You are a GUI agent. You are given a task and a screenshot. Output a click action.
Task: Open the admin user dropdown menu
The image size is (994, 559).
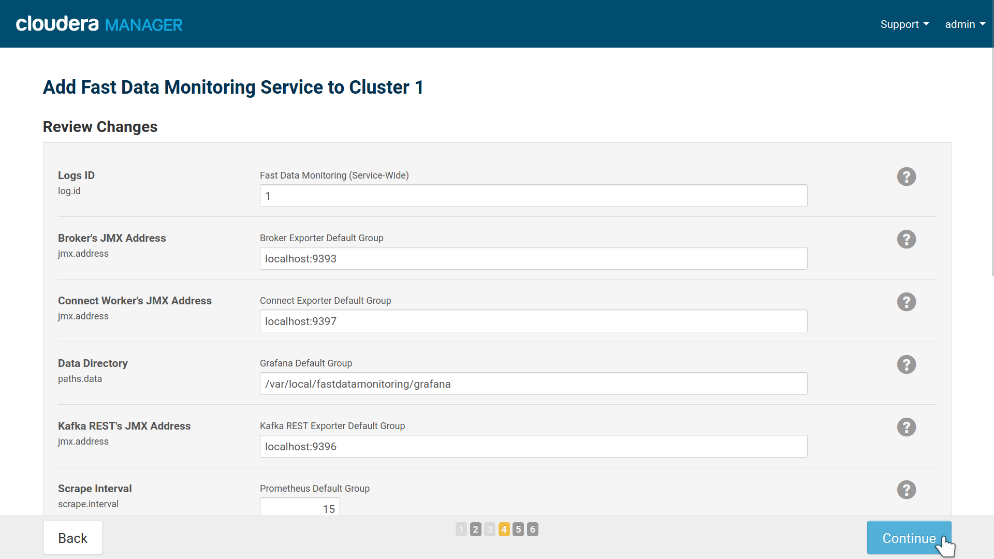[x=965, y=24]
